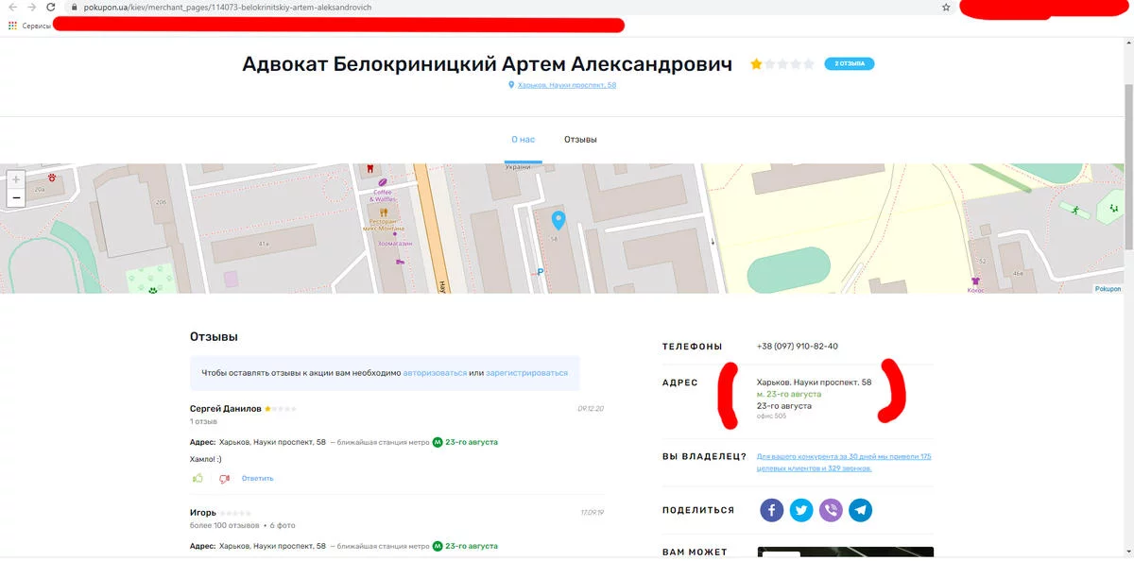Switch to the 'О нас' tab
The width and height of the screenshot is (1134, 561).
523,139
